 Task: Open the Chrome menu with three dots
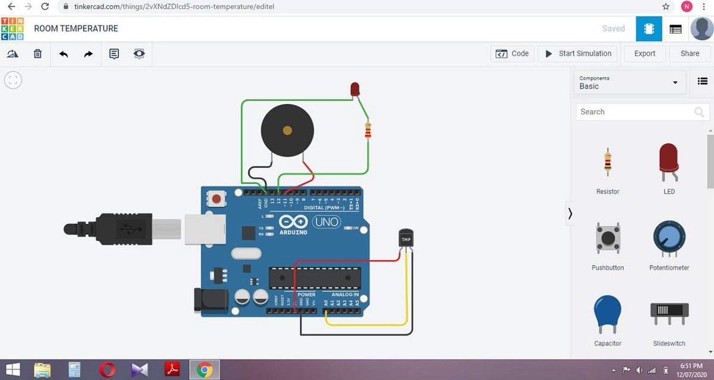[704, 6]
